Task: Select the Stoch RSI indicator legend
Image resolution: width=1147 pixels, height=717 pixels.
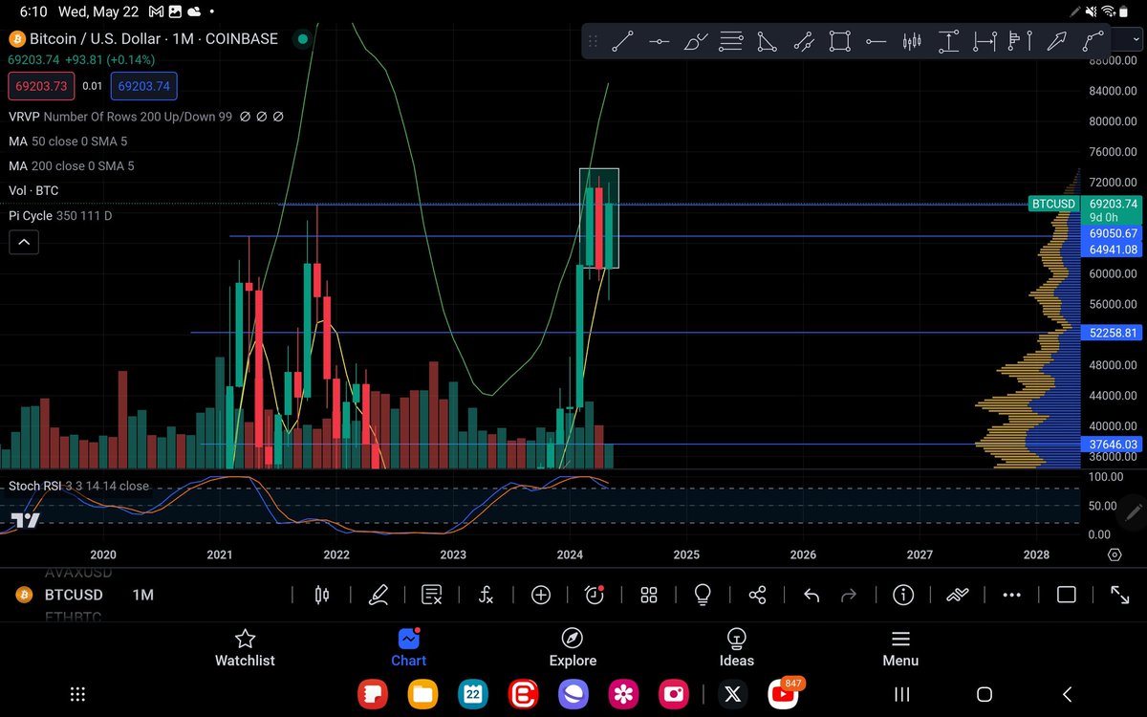Action: point(78,486)
